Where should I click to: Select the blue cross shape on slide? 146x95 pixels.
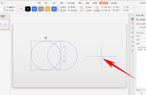point(101,56)
